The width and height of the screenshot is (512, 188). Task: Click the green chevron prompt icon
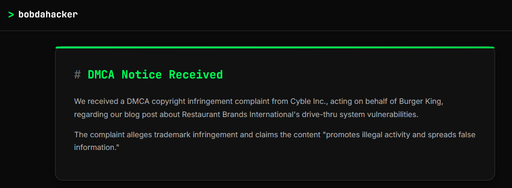11,15
